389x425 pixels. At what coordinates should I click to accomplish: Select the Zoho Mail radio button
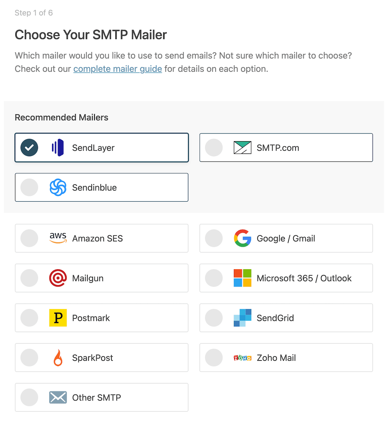tap(214, 357)
